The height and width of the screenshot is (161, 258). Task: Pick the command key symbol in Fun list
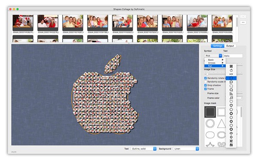[x=231, y=66]
